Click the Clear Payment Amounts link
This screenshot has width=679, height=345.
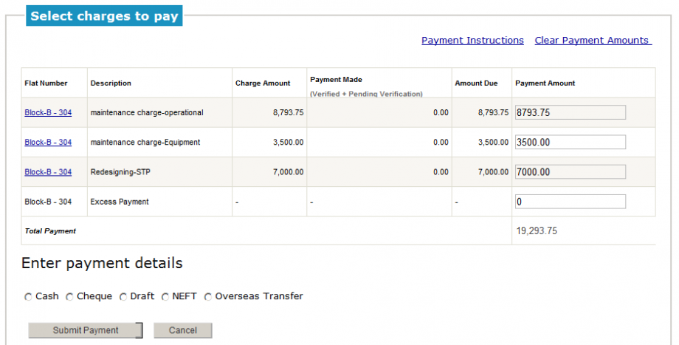pyautogui.click(x=592, y=41)
